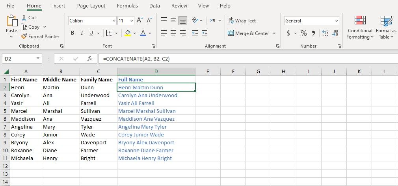Screen dimensions: 398x186
Task: Click the Cut scissors icon
Action: pos(24,18)
